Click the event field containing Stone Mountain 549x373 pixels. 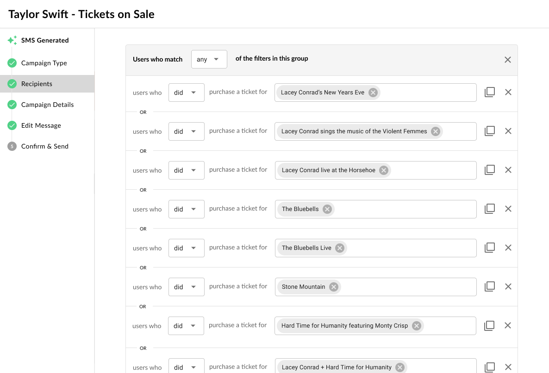(x=376, y=286)
